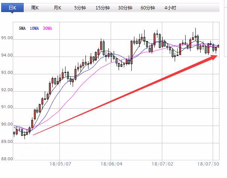This screenshot has width=227, height=178.
Task: Click the 5MA legend label
Action: (22, 28)
